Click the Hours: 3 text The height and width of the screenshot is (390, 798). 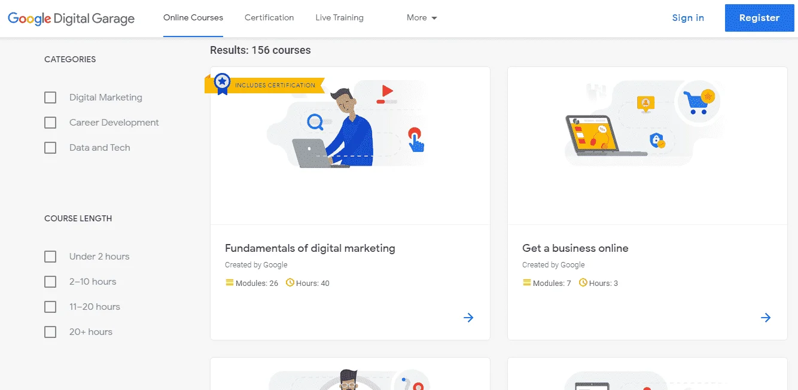click(604, 283)
